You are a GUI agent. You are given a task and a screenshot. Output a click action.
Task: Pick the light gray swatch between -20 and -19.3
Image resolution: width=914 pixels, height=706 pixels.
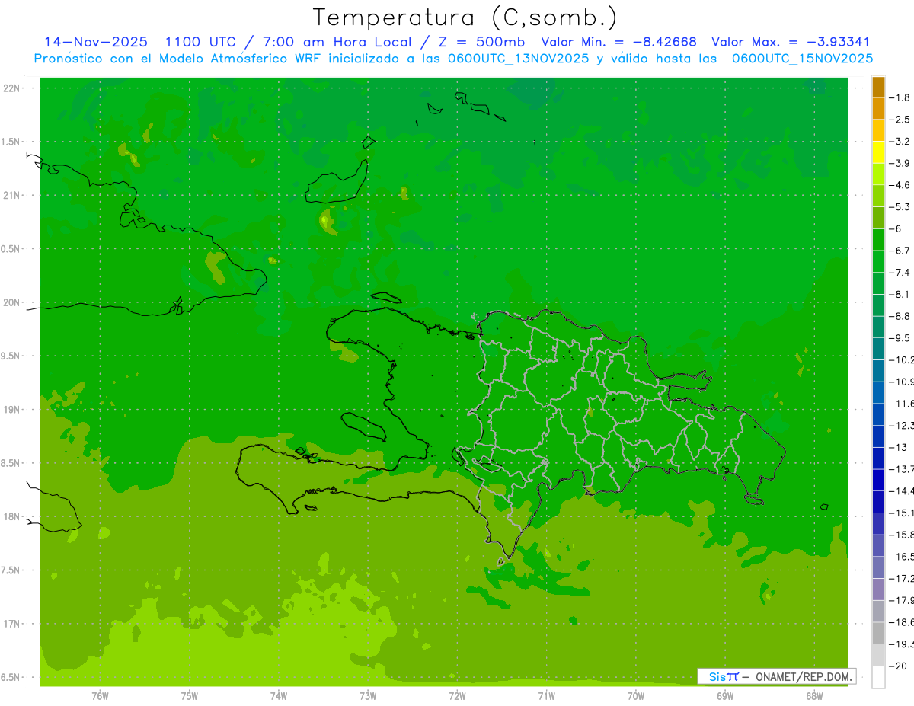(x=878, y=655)
